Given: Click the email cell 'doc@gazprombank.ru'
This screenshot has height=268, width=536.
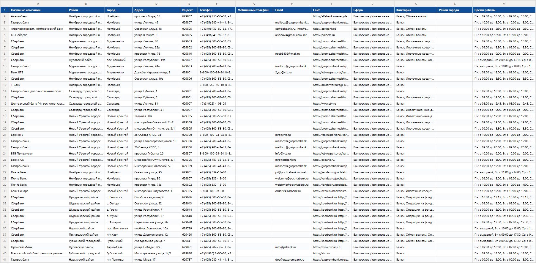Looking at the screenshot, I should coord(292,260).
